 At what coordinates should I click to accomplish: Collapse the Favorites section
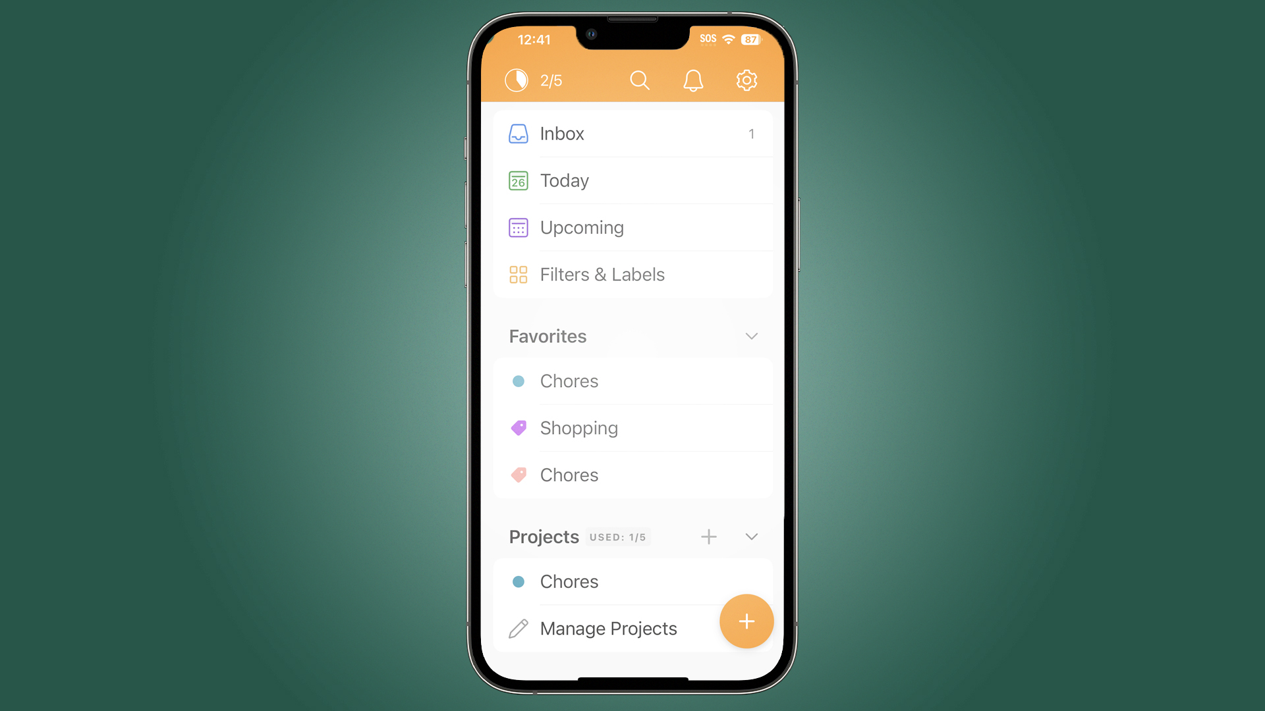coord(752,337)
